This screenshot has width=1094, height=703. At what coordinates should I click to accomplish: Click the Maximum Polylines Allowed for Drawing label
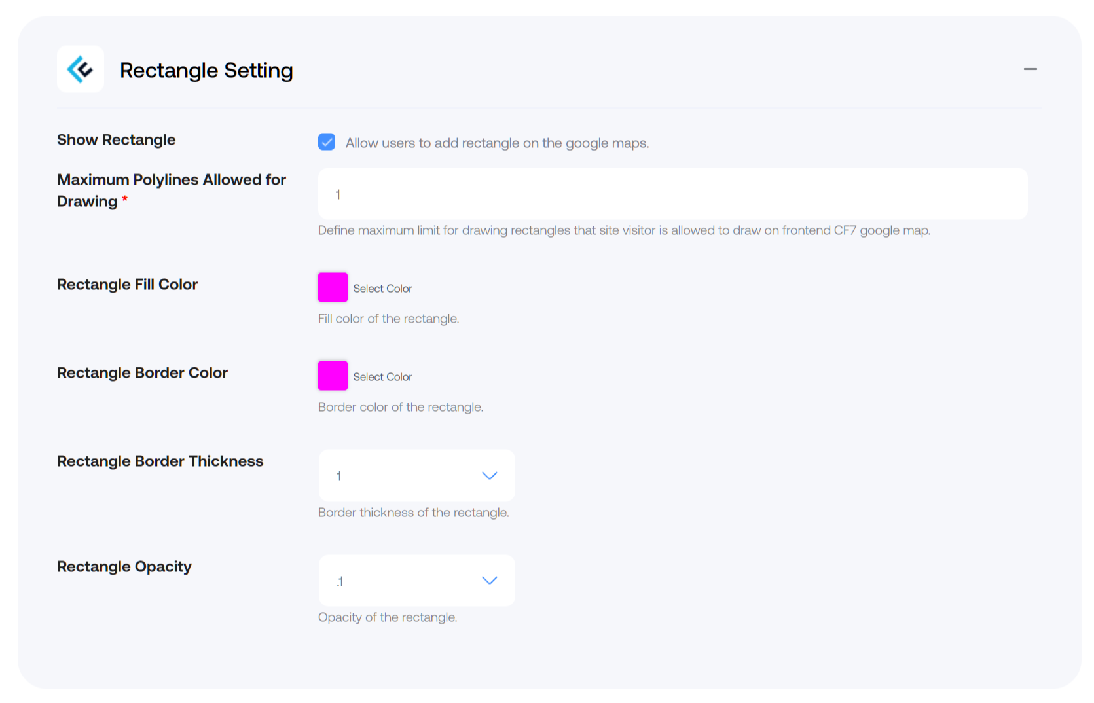(172, 190)
